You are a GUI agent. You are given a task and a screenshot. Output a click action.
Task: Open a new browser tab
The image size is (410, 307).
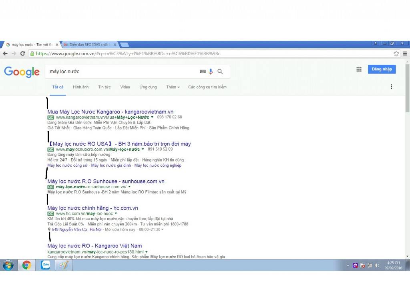(125, 45)
